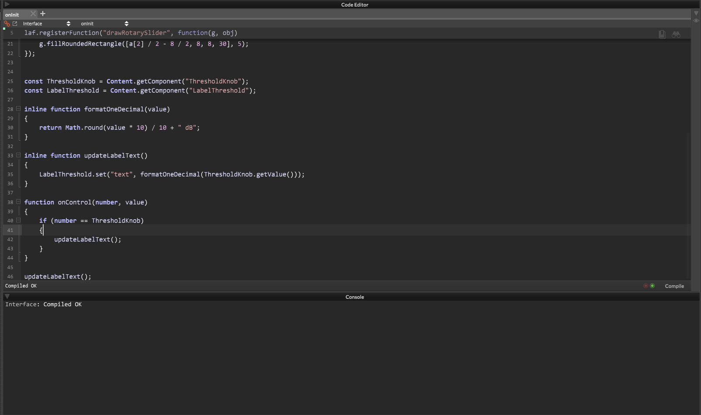
Task: Open the Interface processor dropdown
Action: 47,24
